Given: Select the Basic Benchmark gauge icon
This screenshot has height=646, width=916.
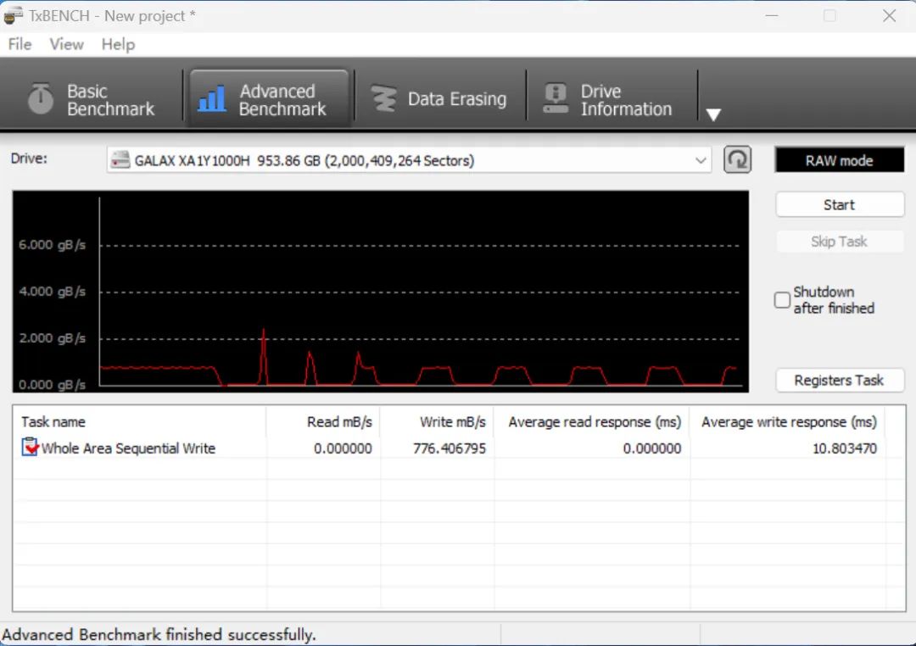Looking at the screenshot, I should pos(40,98).
